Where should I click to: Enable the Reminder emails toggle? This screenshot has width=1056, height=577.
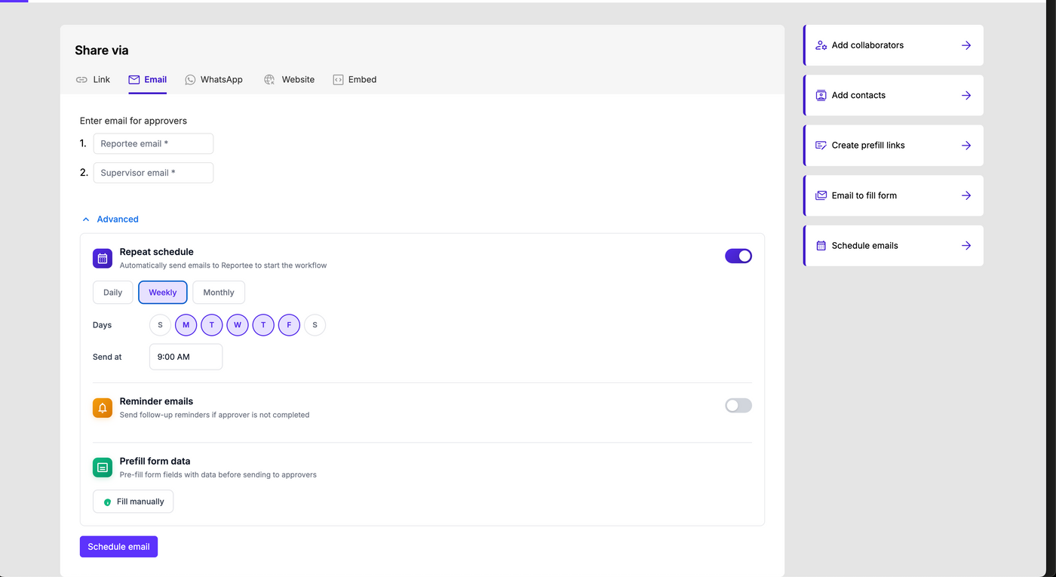[x=738, y=405]
